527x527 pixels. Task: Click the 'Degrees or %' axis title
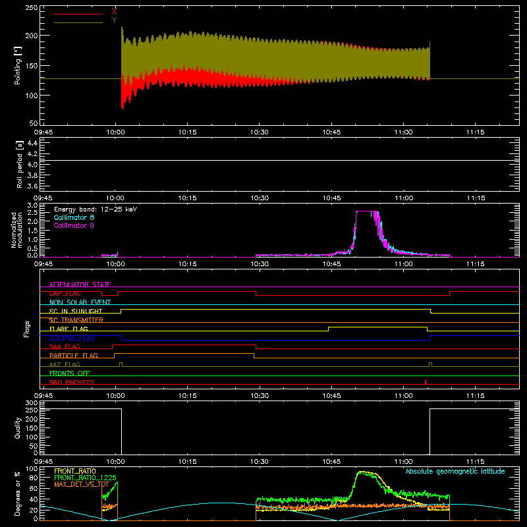(x=18, y=493)
